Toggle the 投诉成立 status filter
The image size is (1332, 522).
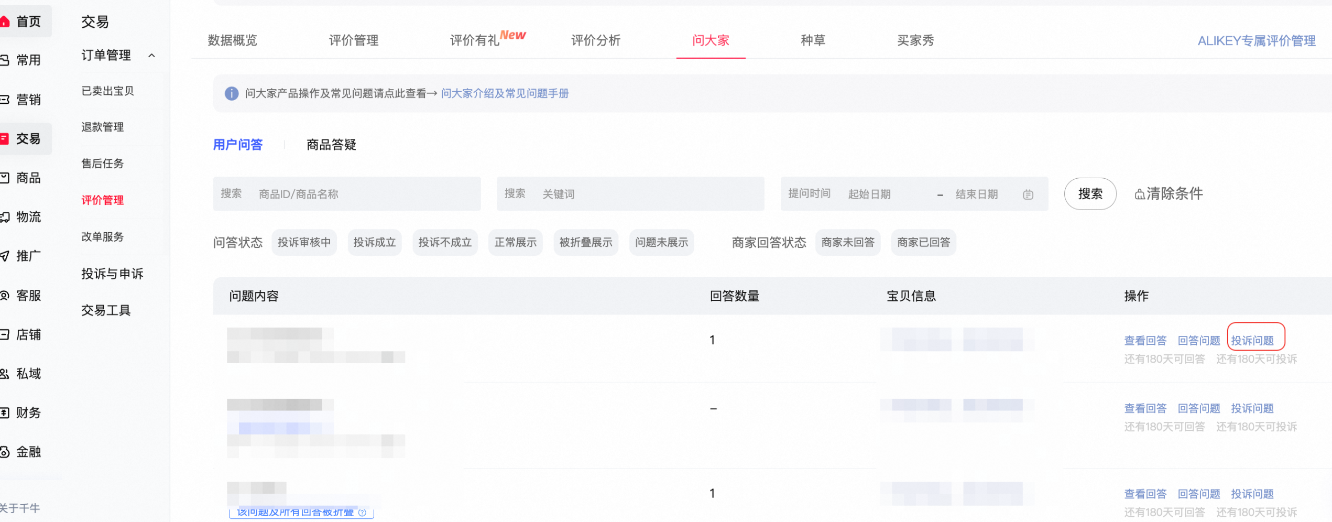point(375,243)
